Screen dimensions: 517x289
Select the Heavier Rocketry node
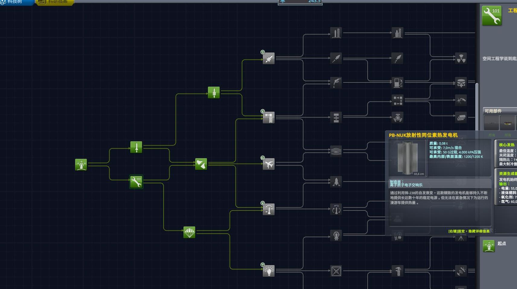397,33
